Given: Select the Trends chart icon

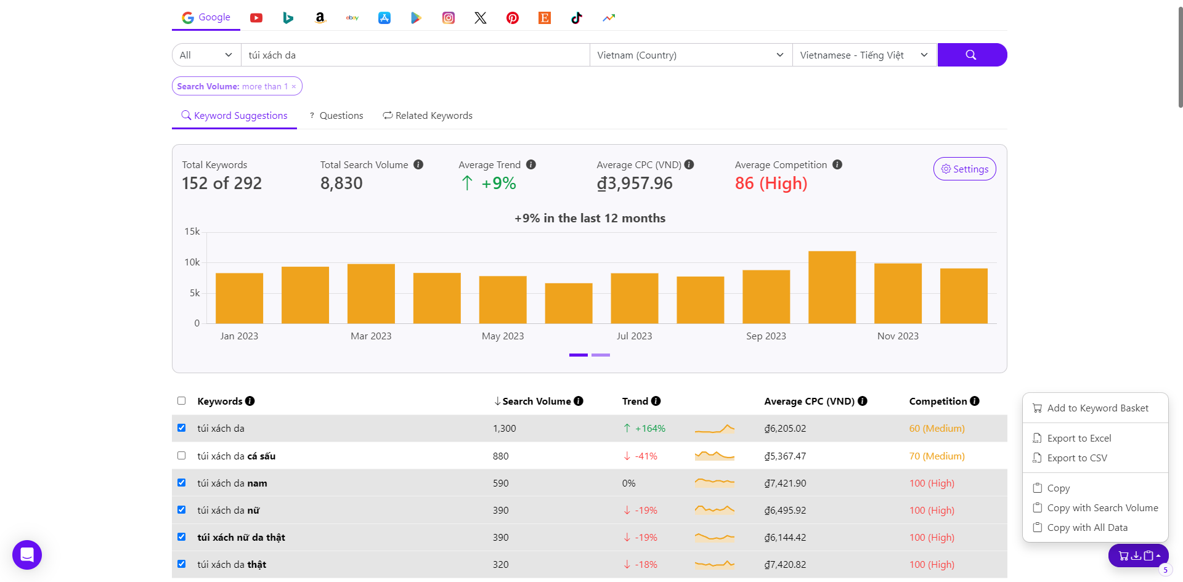Looking at the screenshot, I should pyautogui.click(x=609, y=18).
